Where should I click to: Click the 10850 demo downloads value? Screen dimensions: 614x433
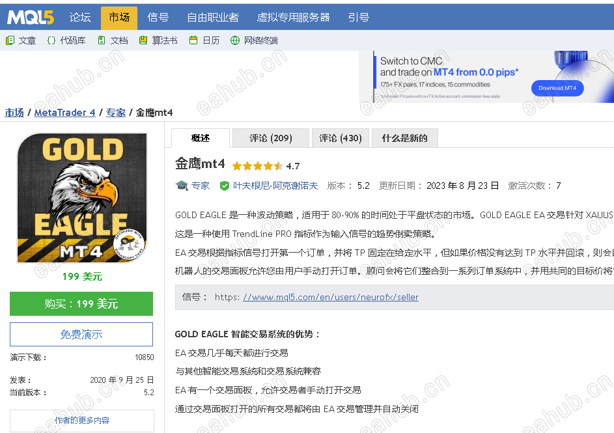[145, 357]
